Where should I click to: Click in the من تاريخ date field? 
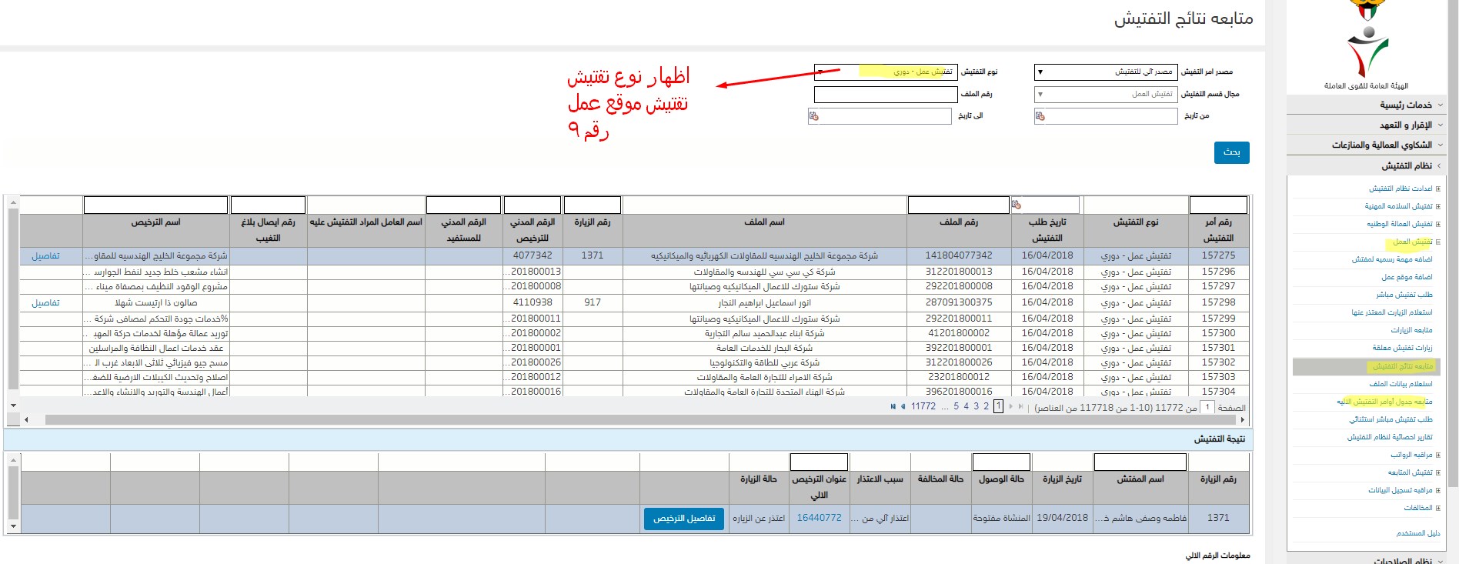coord(1107,116)
